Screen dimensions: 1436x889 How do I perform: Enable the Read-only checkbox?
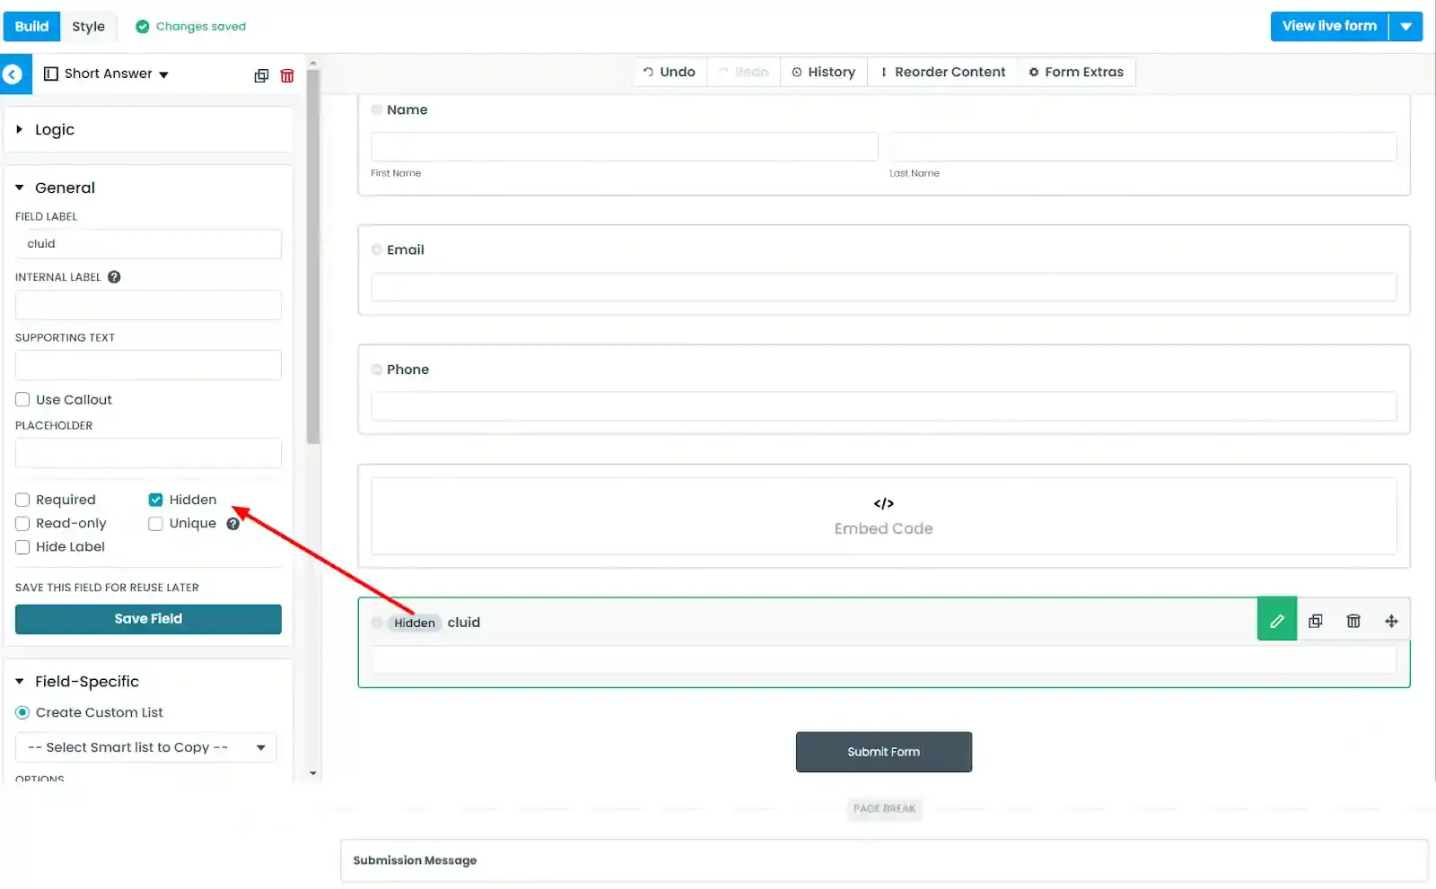coord(22,524)
